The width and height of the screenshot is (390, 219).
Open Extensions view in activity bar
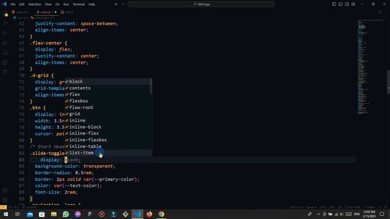tap(5, 62)
